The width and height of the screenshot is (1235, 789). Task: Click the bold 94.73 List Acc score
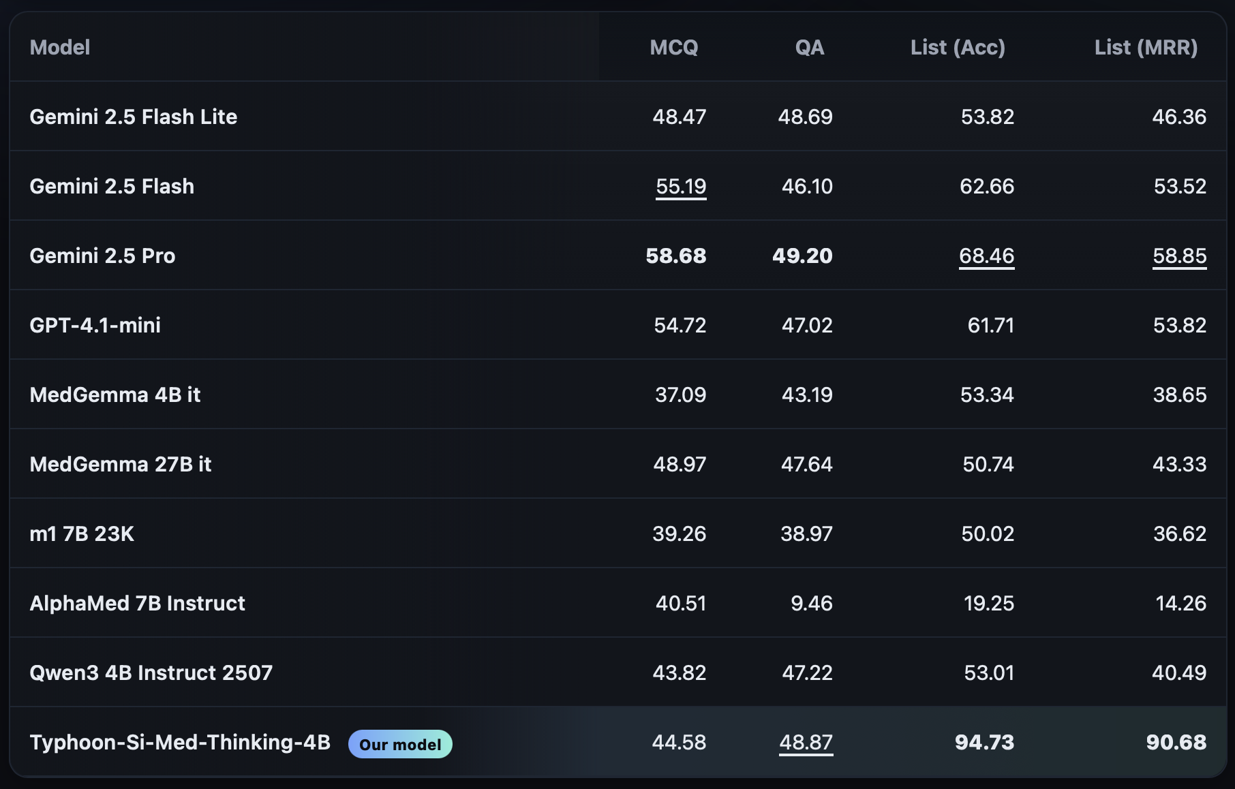click(x=984, y=743)
